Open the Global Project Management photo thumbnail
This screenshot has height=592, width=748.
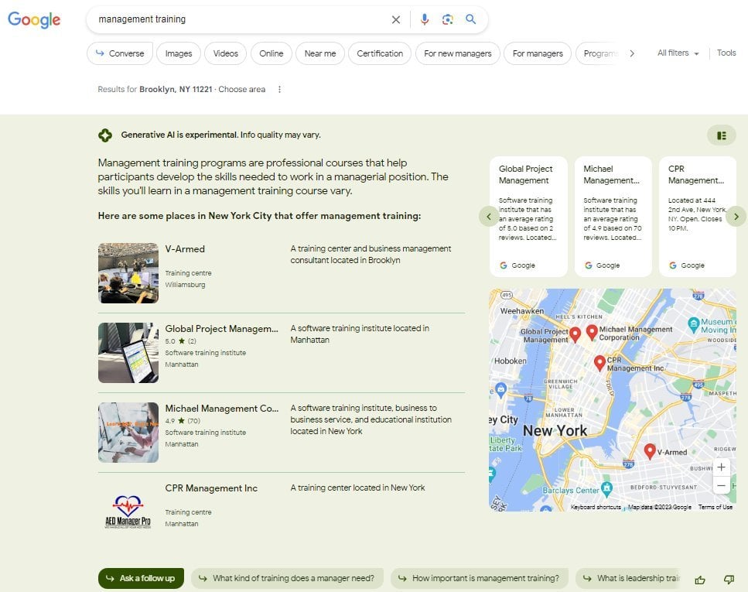[128, 353]
